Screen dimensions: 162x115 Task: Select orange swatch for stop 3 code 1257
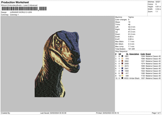coord(122,61)
